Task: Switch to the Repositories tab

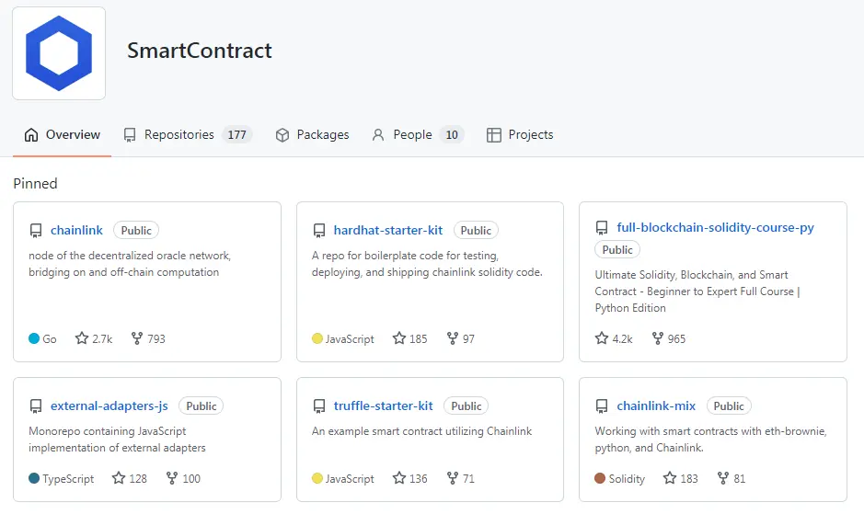Action: coord(188,135)
